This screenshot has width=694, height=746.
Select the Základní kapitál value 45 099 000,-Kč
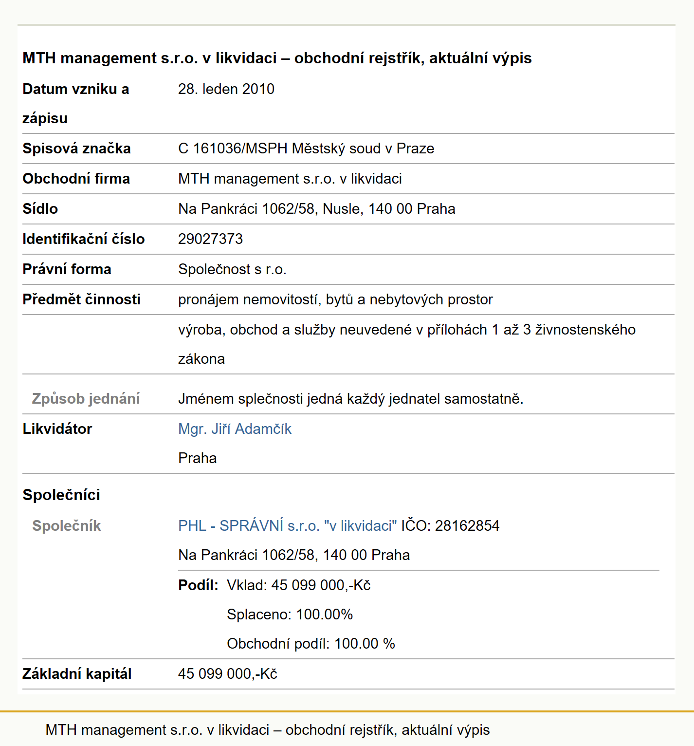point(228,674)
